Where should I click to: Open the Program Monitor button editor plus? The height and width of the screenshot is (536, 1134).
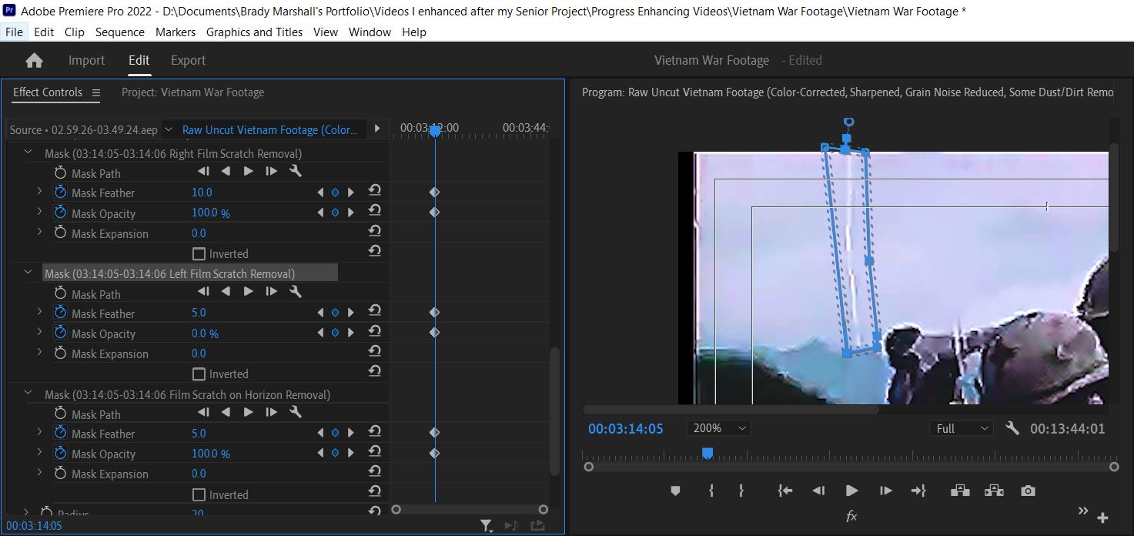click(1102, 518)
